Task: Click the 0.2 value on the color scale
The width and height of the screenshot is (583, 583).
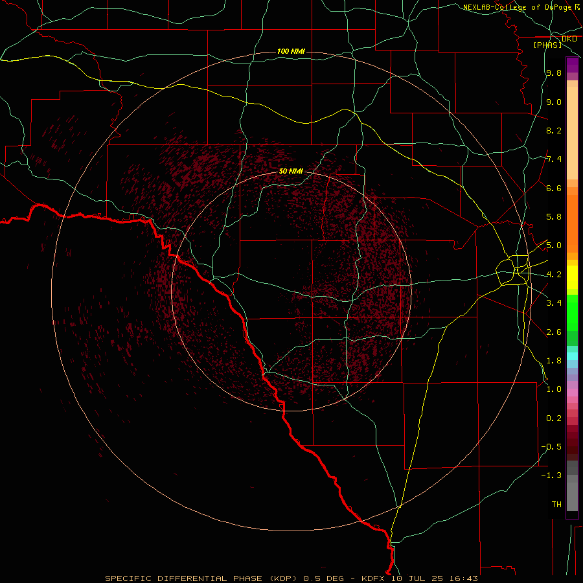Action: click(x=554, y=418)
